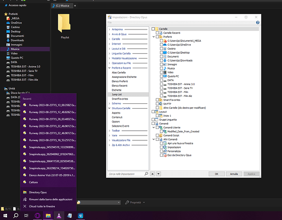
Task: Toggle the Cartelle root checkbox
Action: tap(153, 29)
